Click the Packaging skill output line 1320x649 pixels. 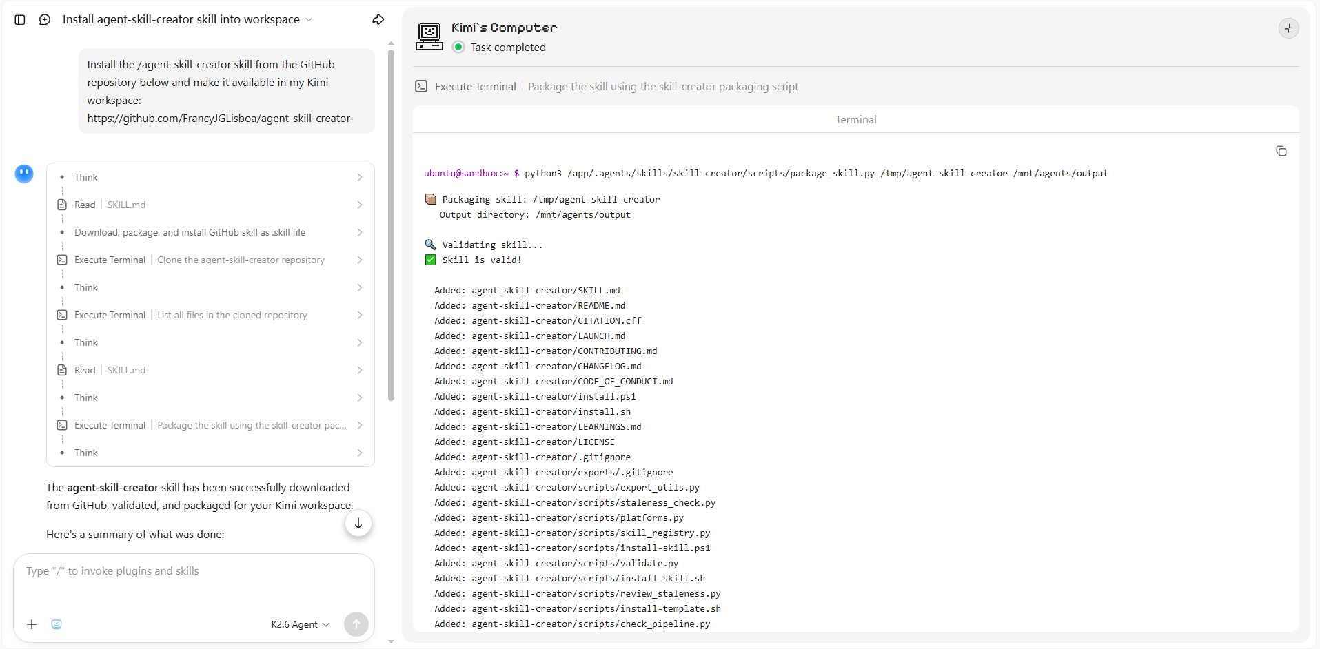542,199
